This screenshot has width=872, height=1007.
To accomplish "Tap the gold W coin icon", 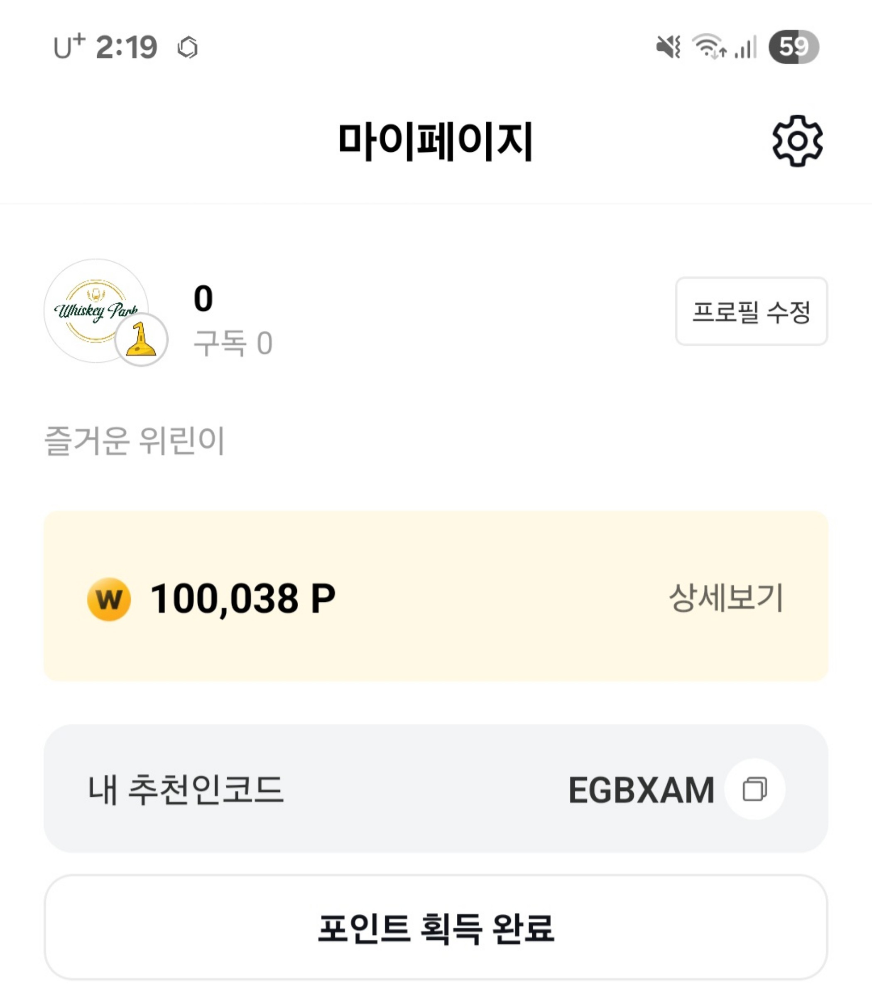I will point(109,599).
